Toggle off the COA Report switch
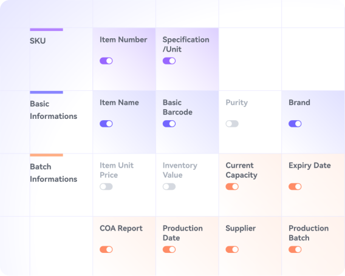 106,249
